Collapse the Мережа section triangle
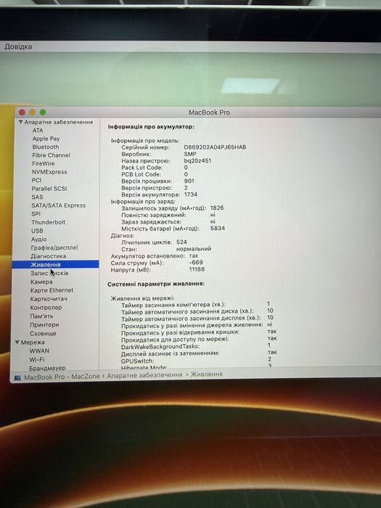The width and height of the screenshot is (381, 508). click(17, 342)
